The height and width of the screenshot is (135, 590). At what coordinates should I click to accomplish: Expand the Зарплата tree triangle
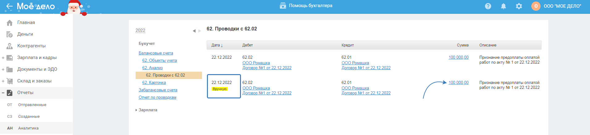coord(136,110)
